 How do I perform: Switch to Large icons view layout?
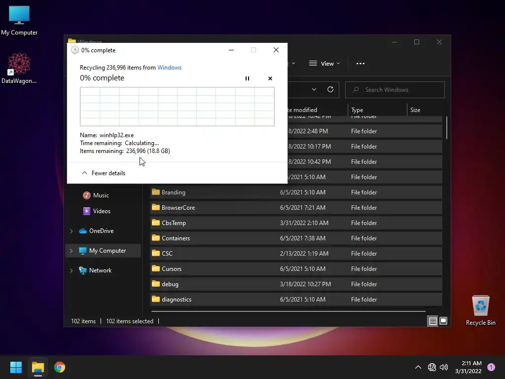[443, 321]
